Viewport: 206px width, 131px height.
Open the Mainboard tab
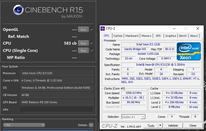pos(132,36)
